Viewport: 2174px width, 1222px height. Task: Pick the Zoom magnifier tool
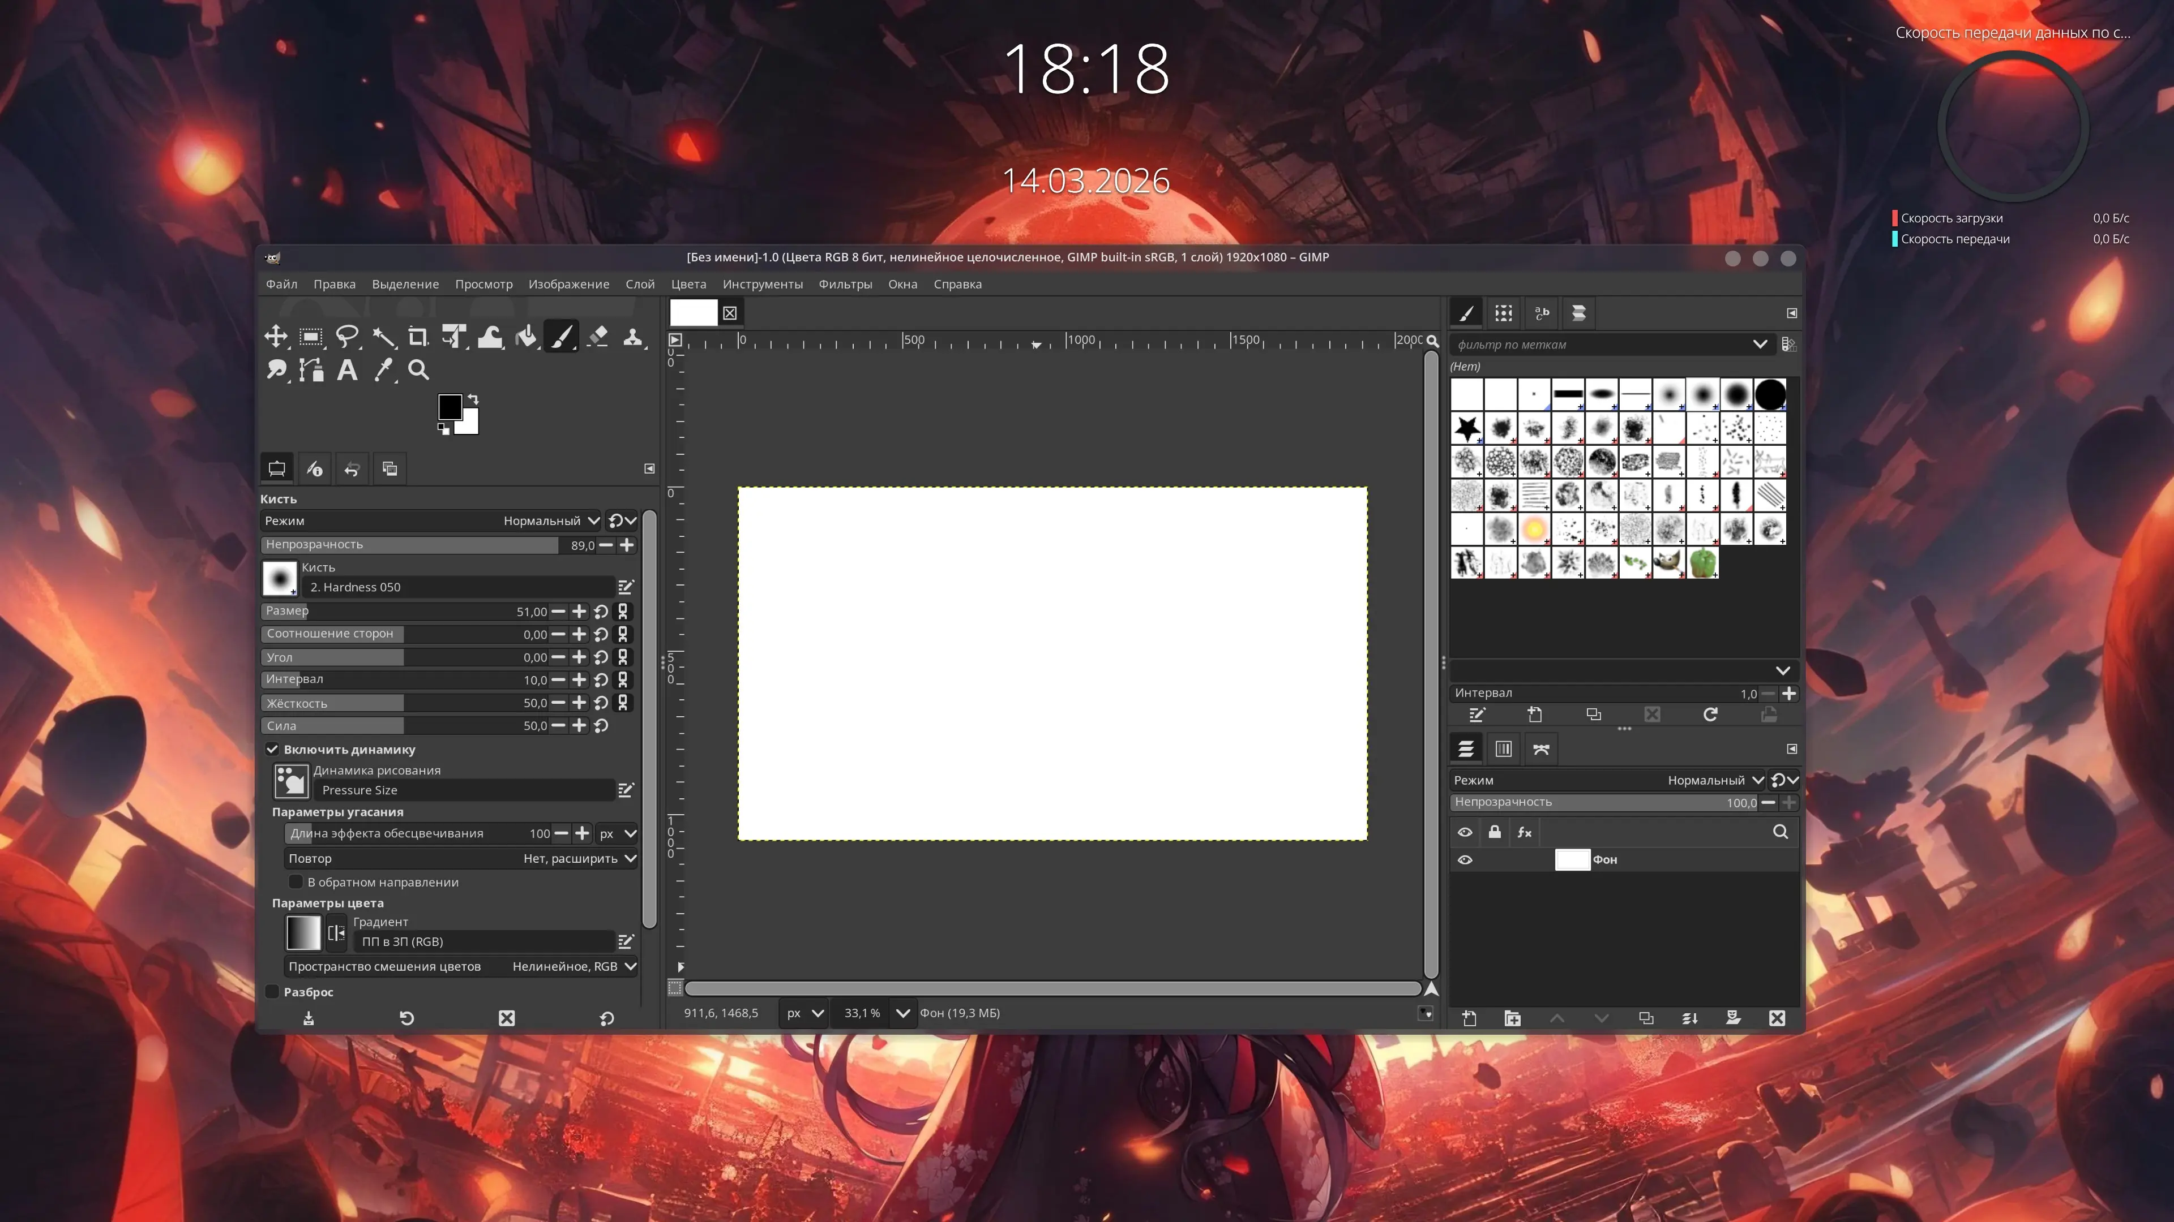pos(418,370)
